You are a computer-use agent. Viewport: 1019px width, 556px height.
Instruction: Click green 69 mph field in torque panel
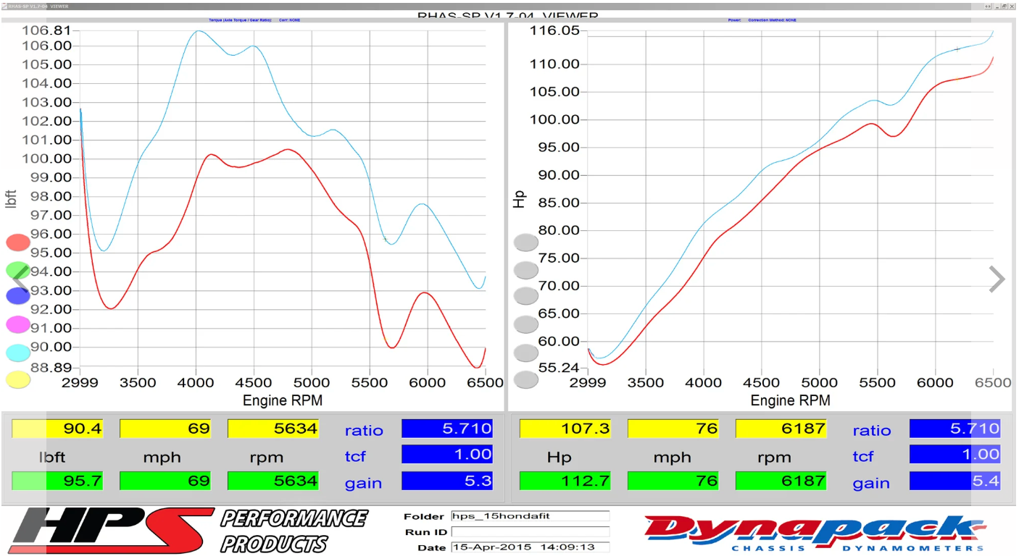tap(165, 481)
